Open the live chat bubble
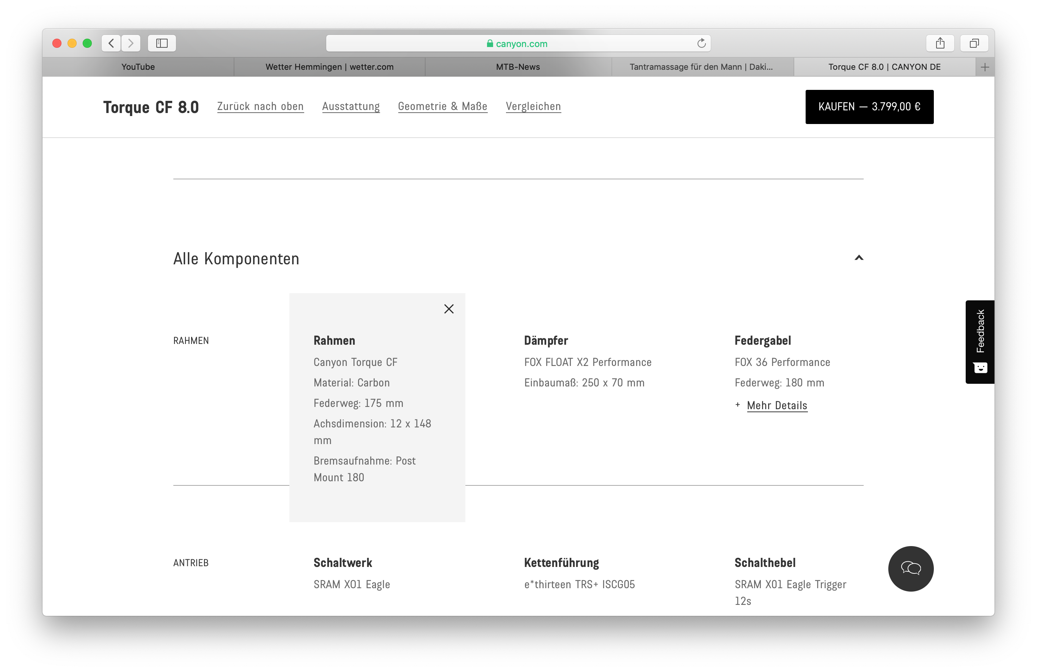The height and width of the screenshot is (672, 1037). tap(911, 568)
